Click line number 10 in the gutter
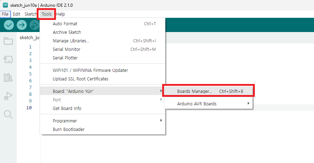Screen dimensions: 314x163 [29, 107]
